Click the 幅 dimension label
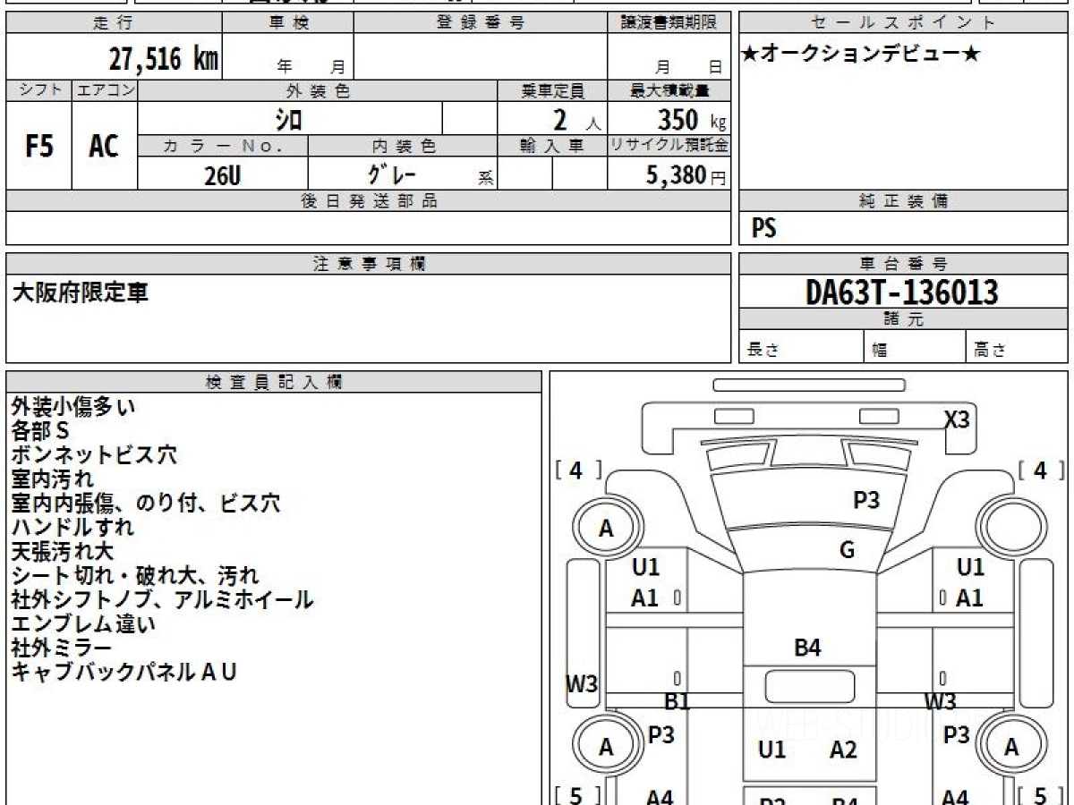This screenshot has width=1074, height=805. (880, 350)
